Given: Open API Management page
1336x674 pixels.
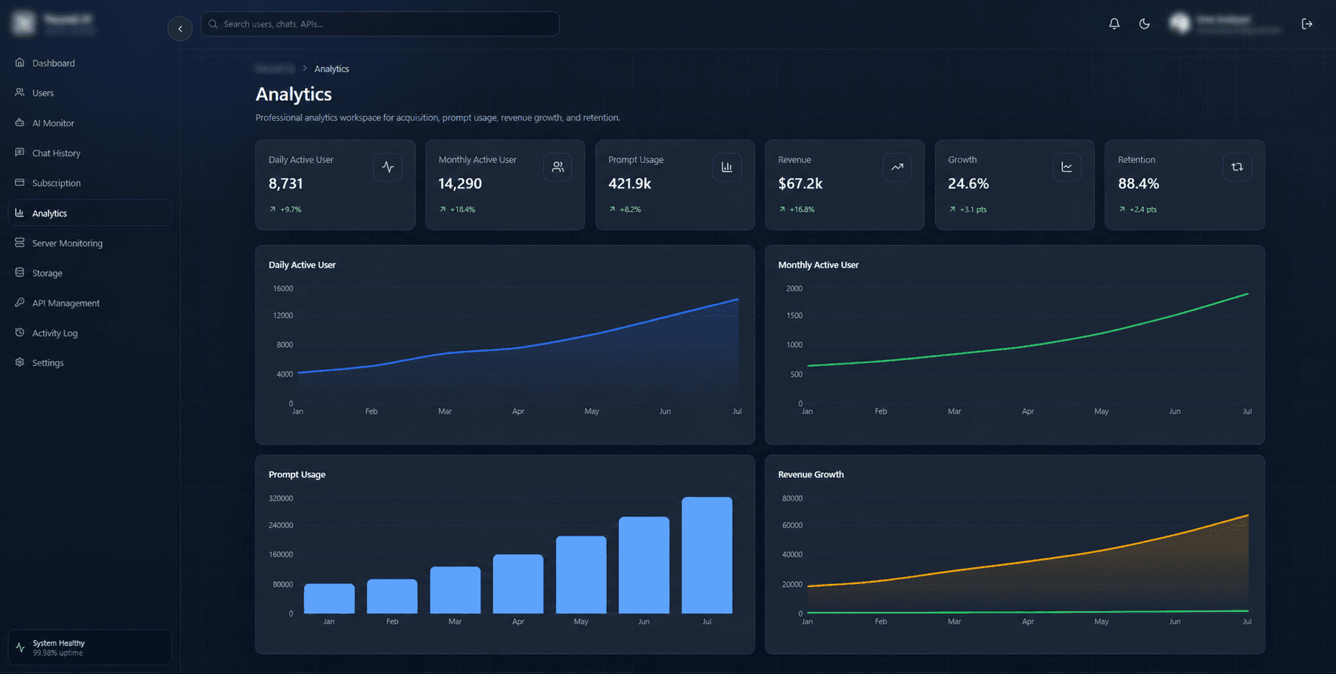Looking at the screenshot, I should click(x=89, y=303).
